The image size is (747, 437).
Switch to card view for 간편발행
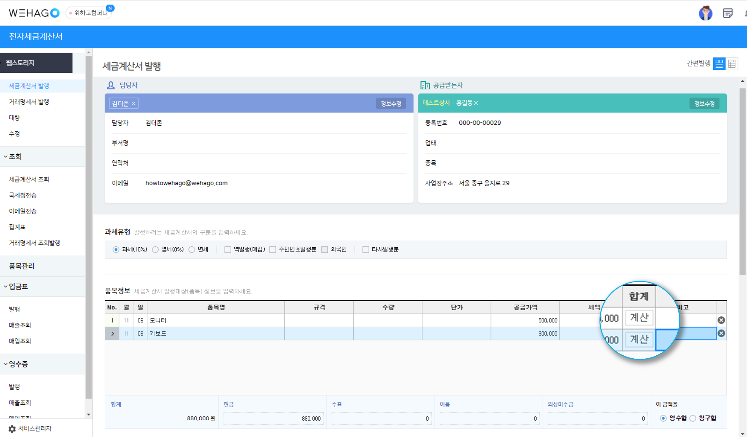pos(719,64)
